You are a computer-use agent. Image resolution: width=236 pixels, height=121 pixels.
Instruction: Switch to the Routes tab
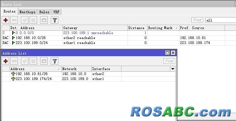click(x=10, y=11)
